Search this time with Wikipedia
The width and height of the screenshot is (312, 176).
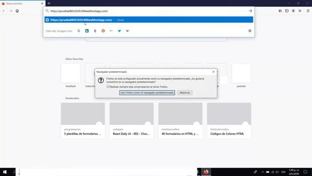coord(128,31)
